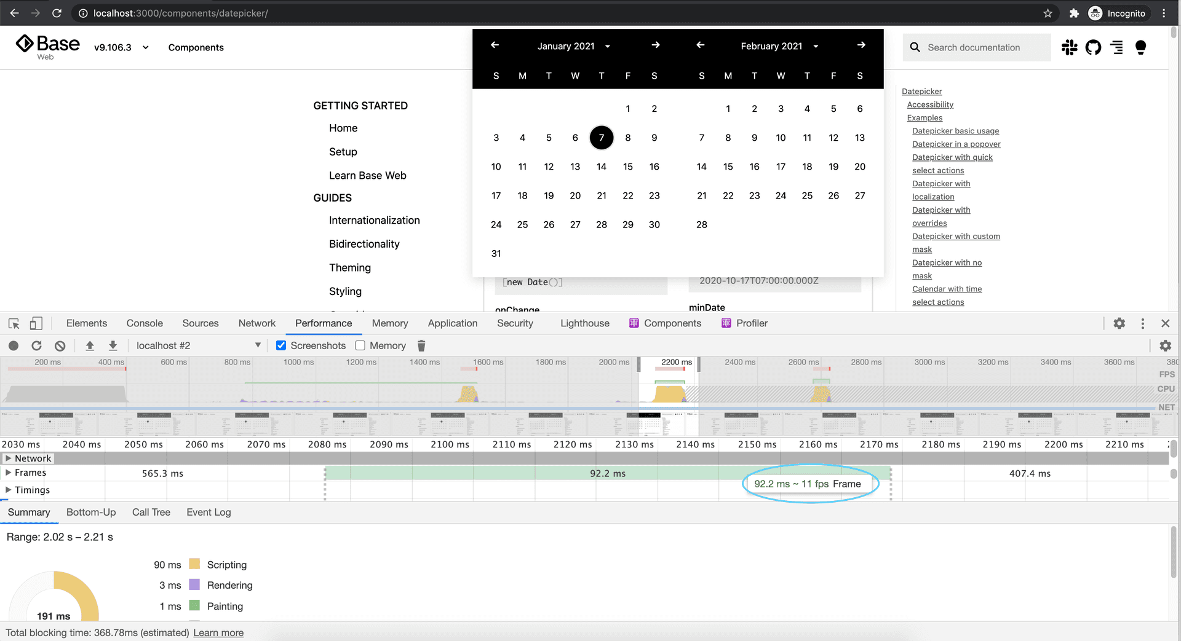This screenshot has width=1181, height=641.
Task: Switch to Event Log tab
Action: [x=209, y=512]
